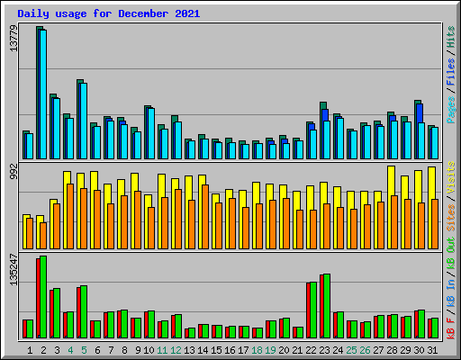
Task: Click day 10 on the x-axis
Action: point(149,350)
